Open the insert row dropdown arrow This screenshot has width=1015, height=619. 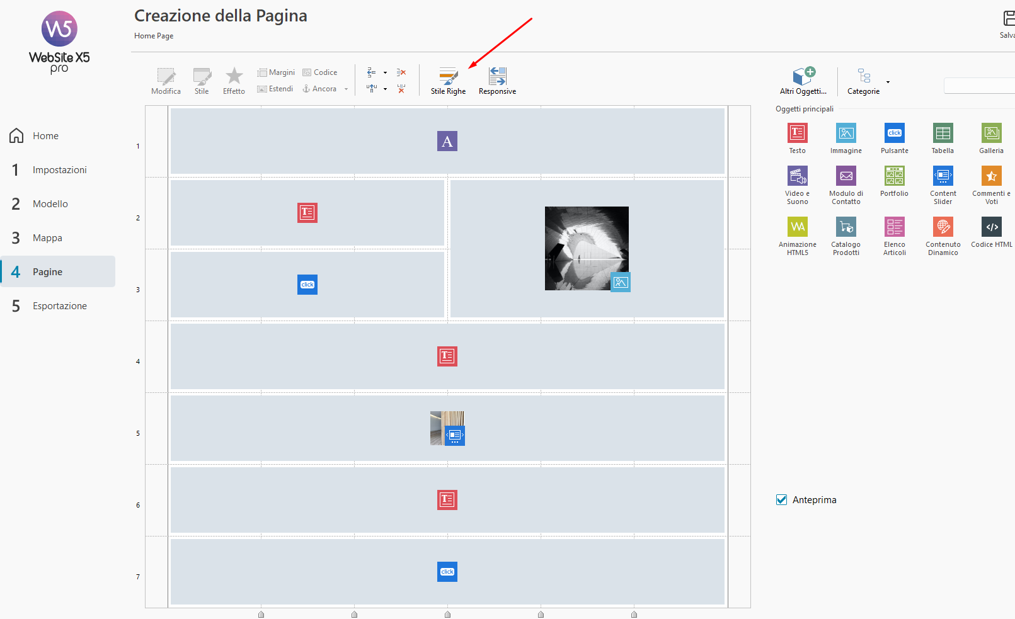click(x=385, y=73)
